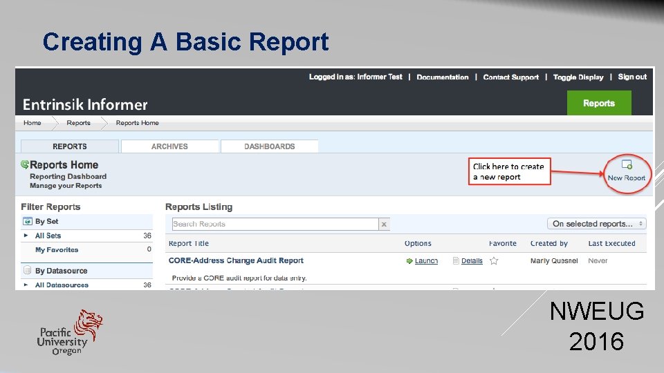Click the Never last-executed cell
Screen dimensions: 664x373
[x=598, y=261]
